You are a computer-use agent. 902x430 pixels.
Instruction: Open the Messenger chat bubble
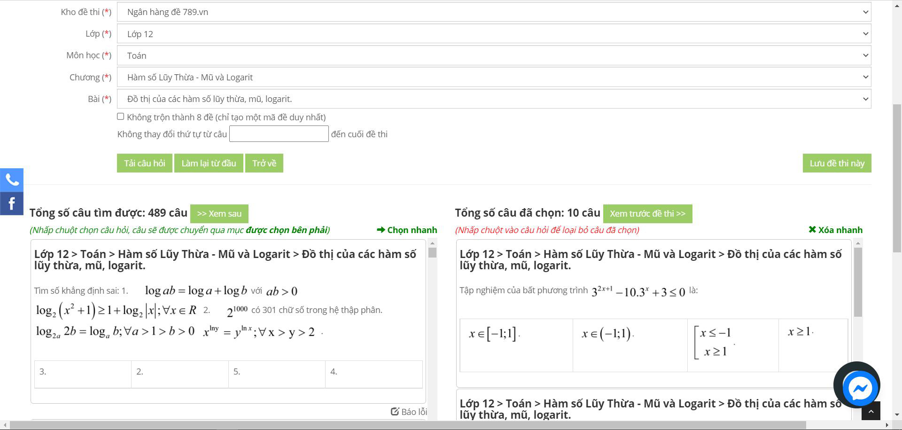[x=860, y=388]
